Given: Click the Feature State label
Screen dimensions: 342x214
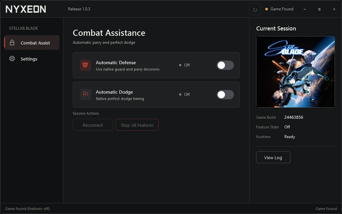Looking at the screenshot, I should (268, 127).
